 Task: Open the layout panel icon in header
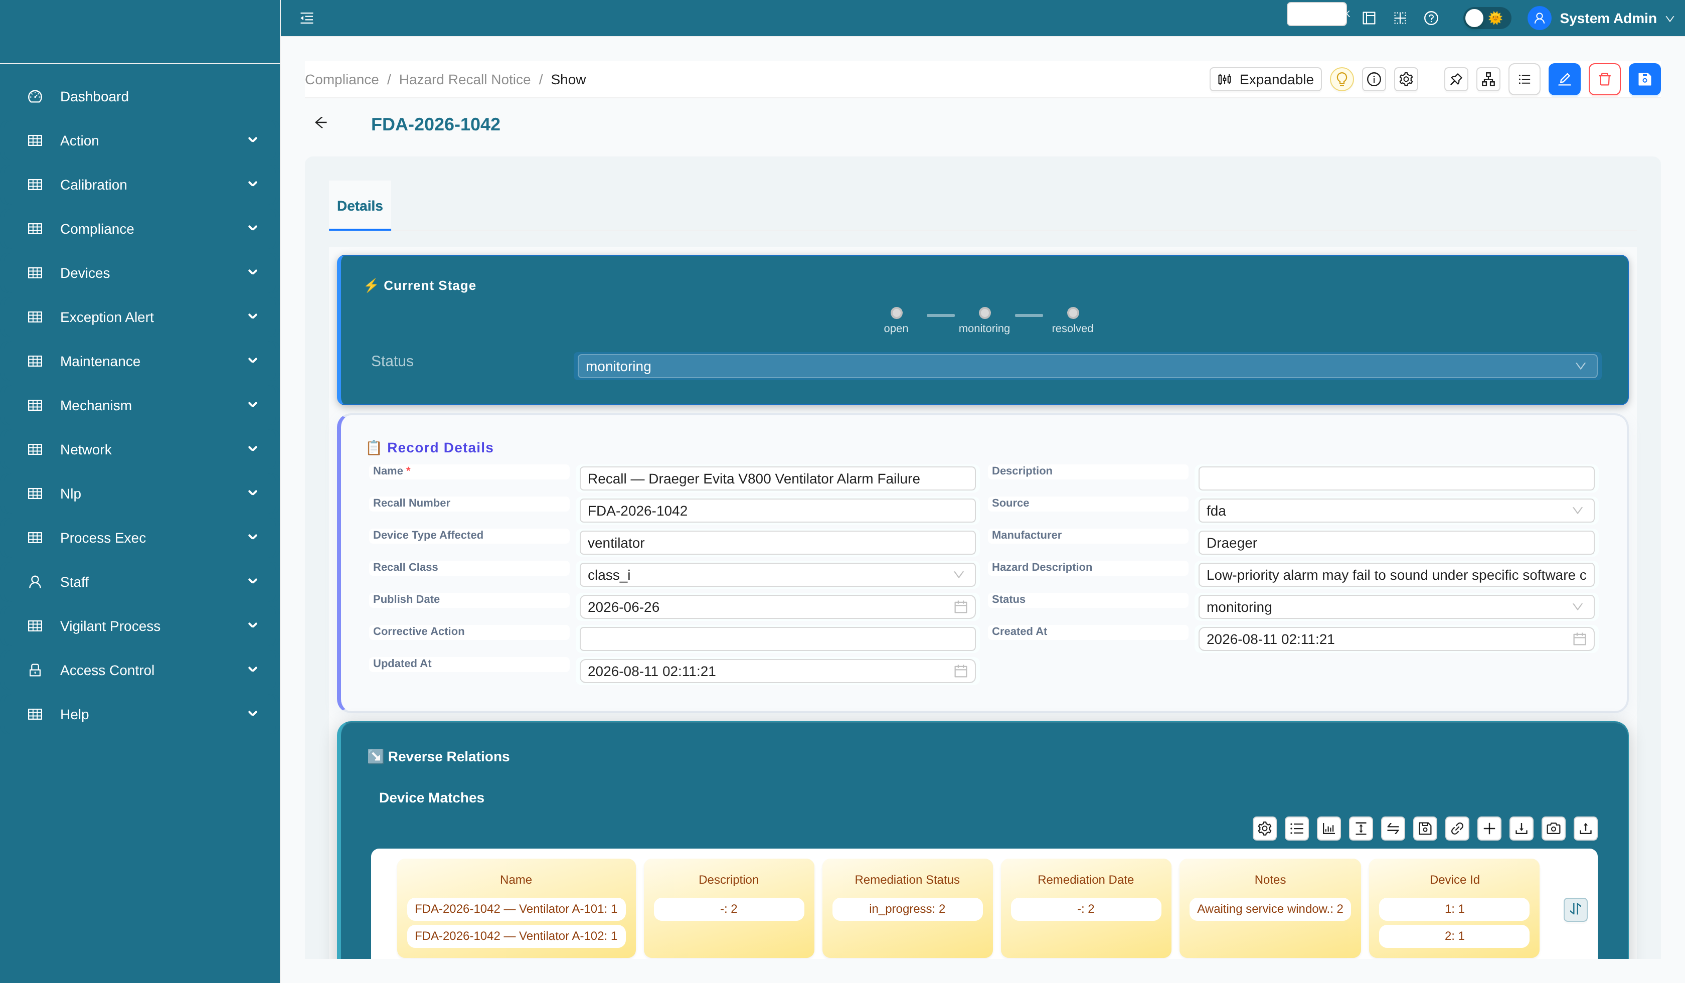(1369, 18)
